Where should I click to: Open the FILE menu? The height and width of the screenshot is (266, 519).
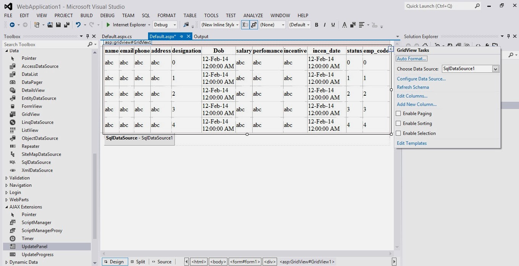8,16
